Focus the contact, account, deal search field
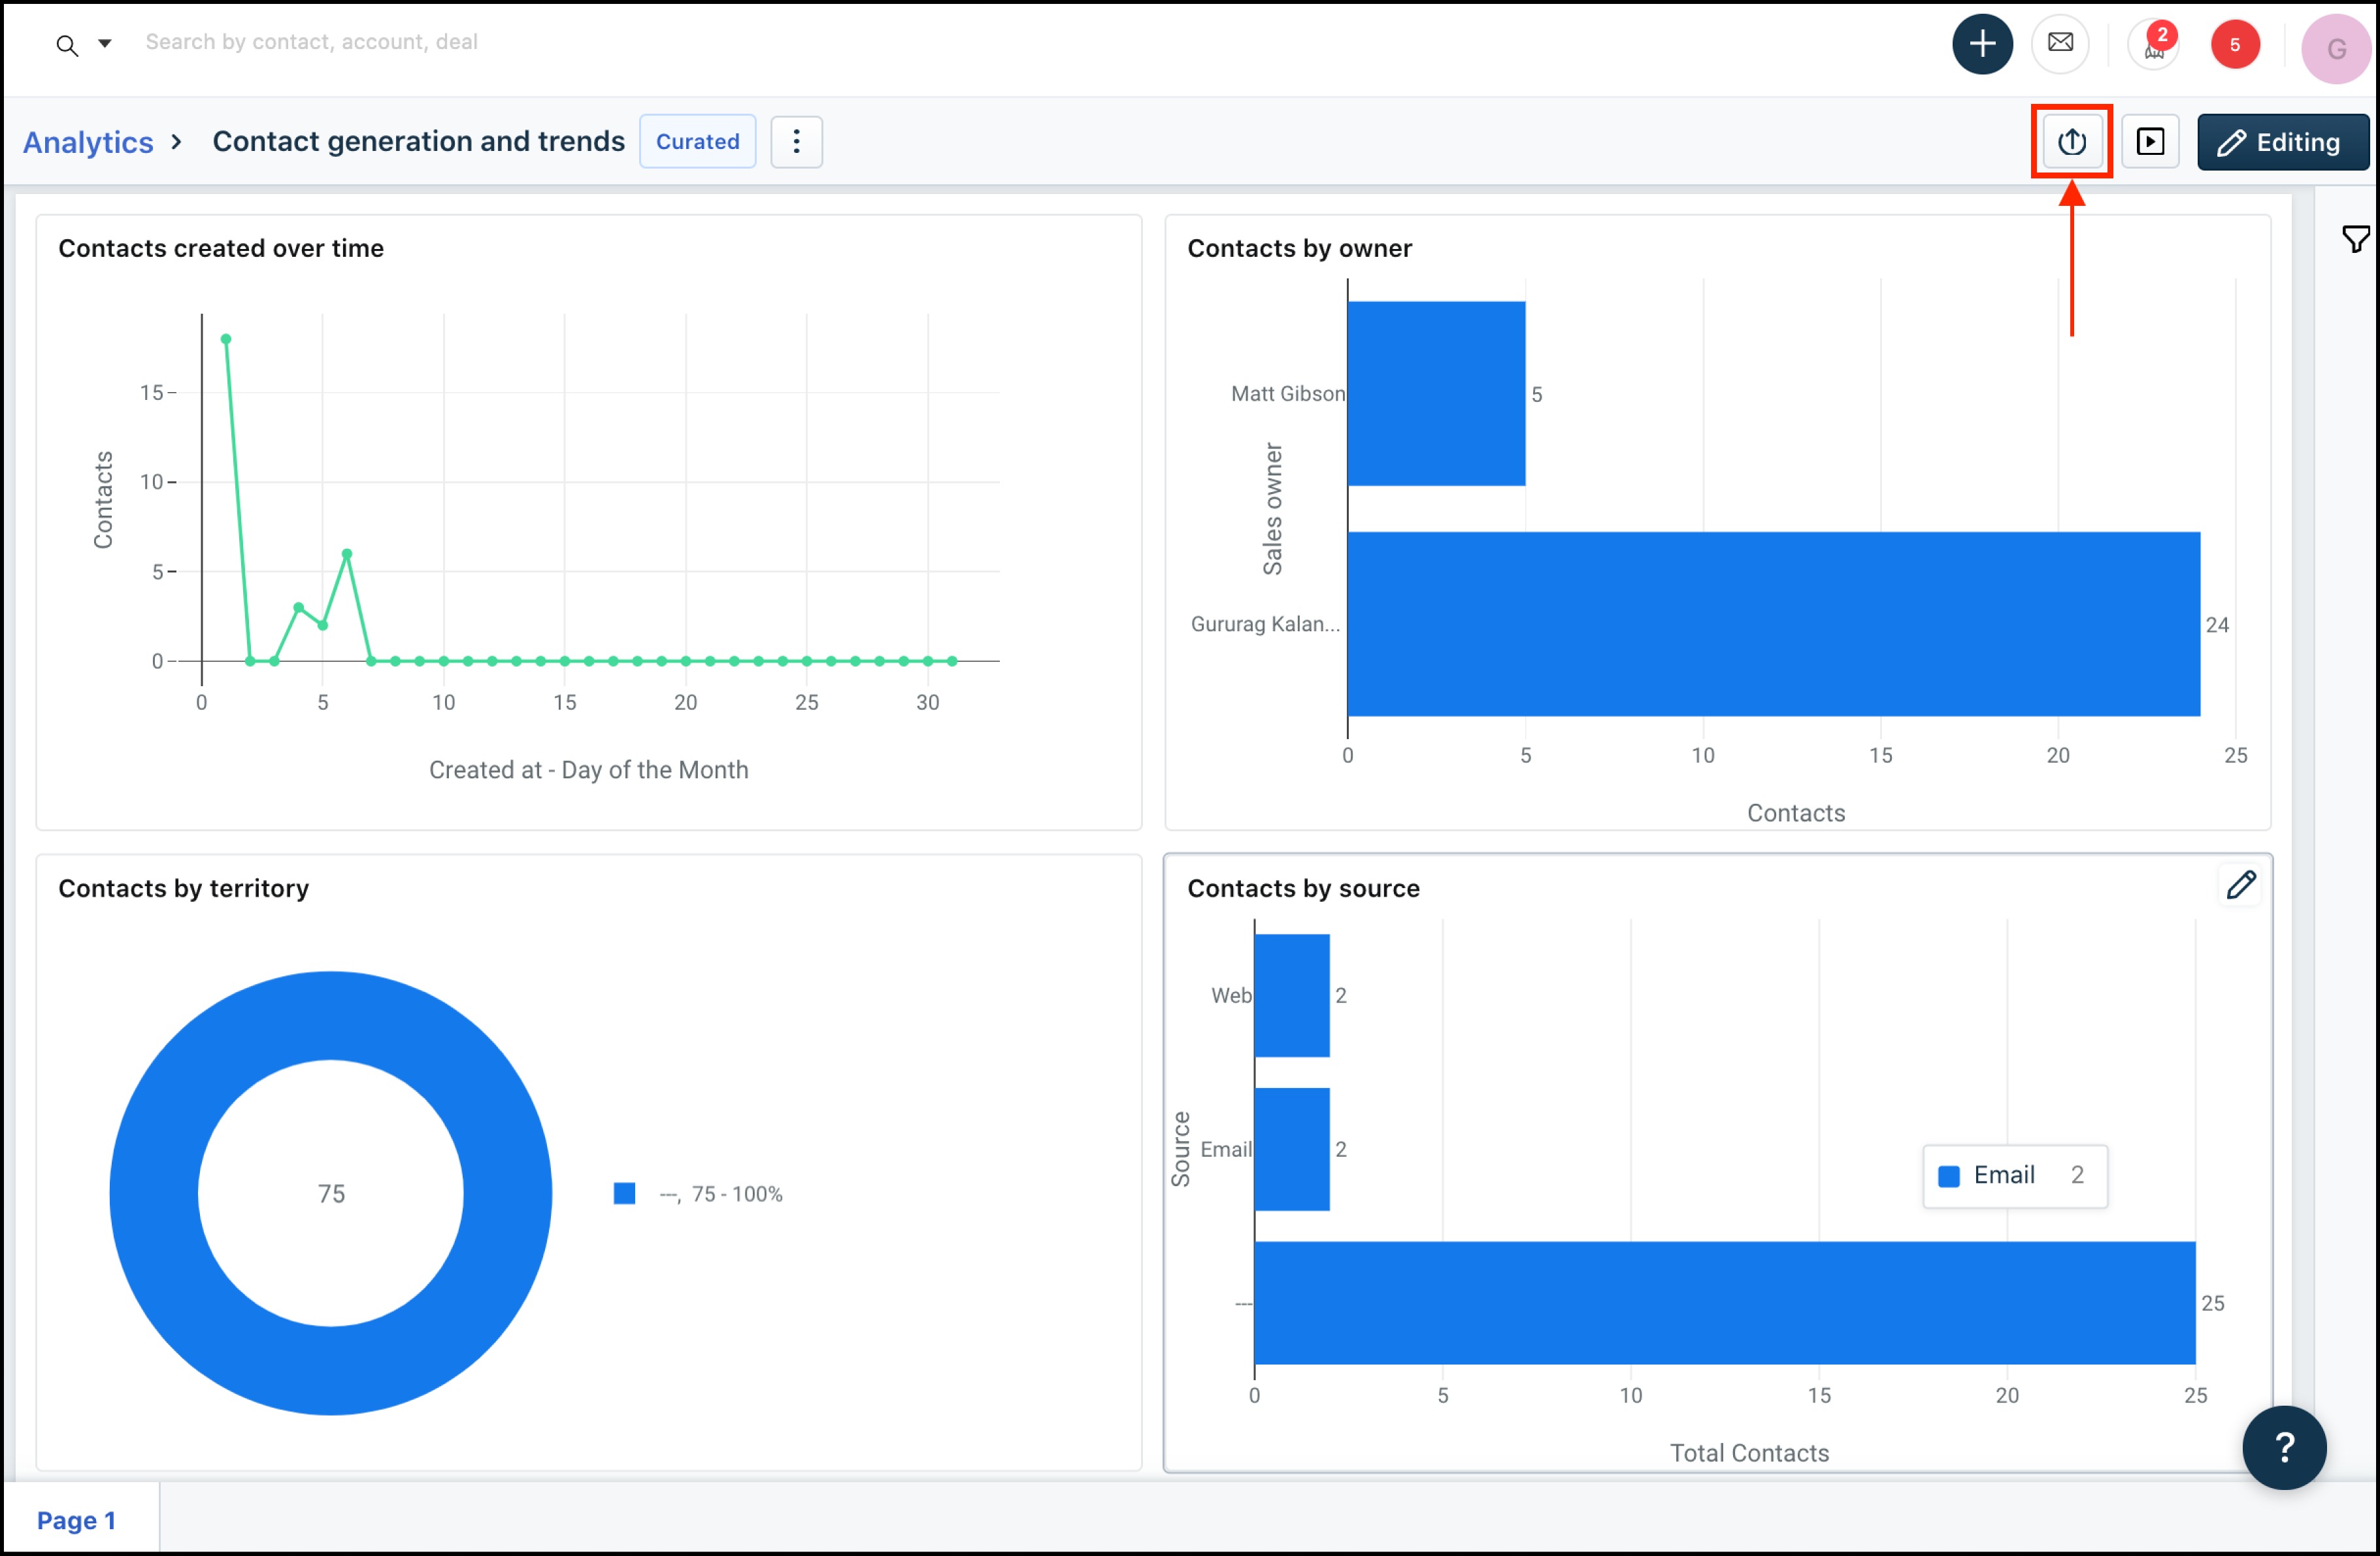Viewport: 2380px width, 1556px height. point(311,42)
